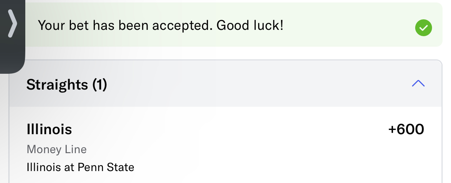Click the (1) count beside Straights
Image resolution: width=451 pixels, height=183 pixels.
[99, 85]
